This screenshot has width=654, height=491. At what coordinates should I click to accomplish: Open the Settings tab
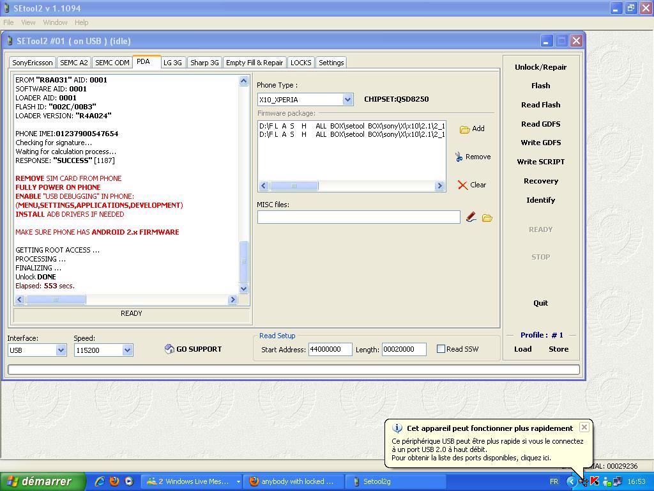(331, 63)
